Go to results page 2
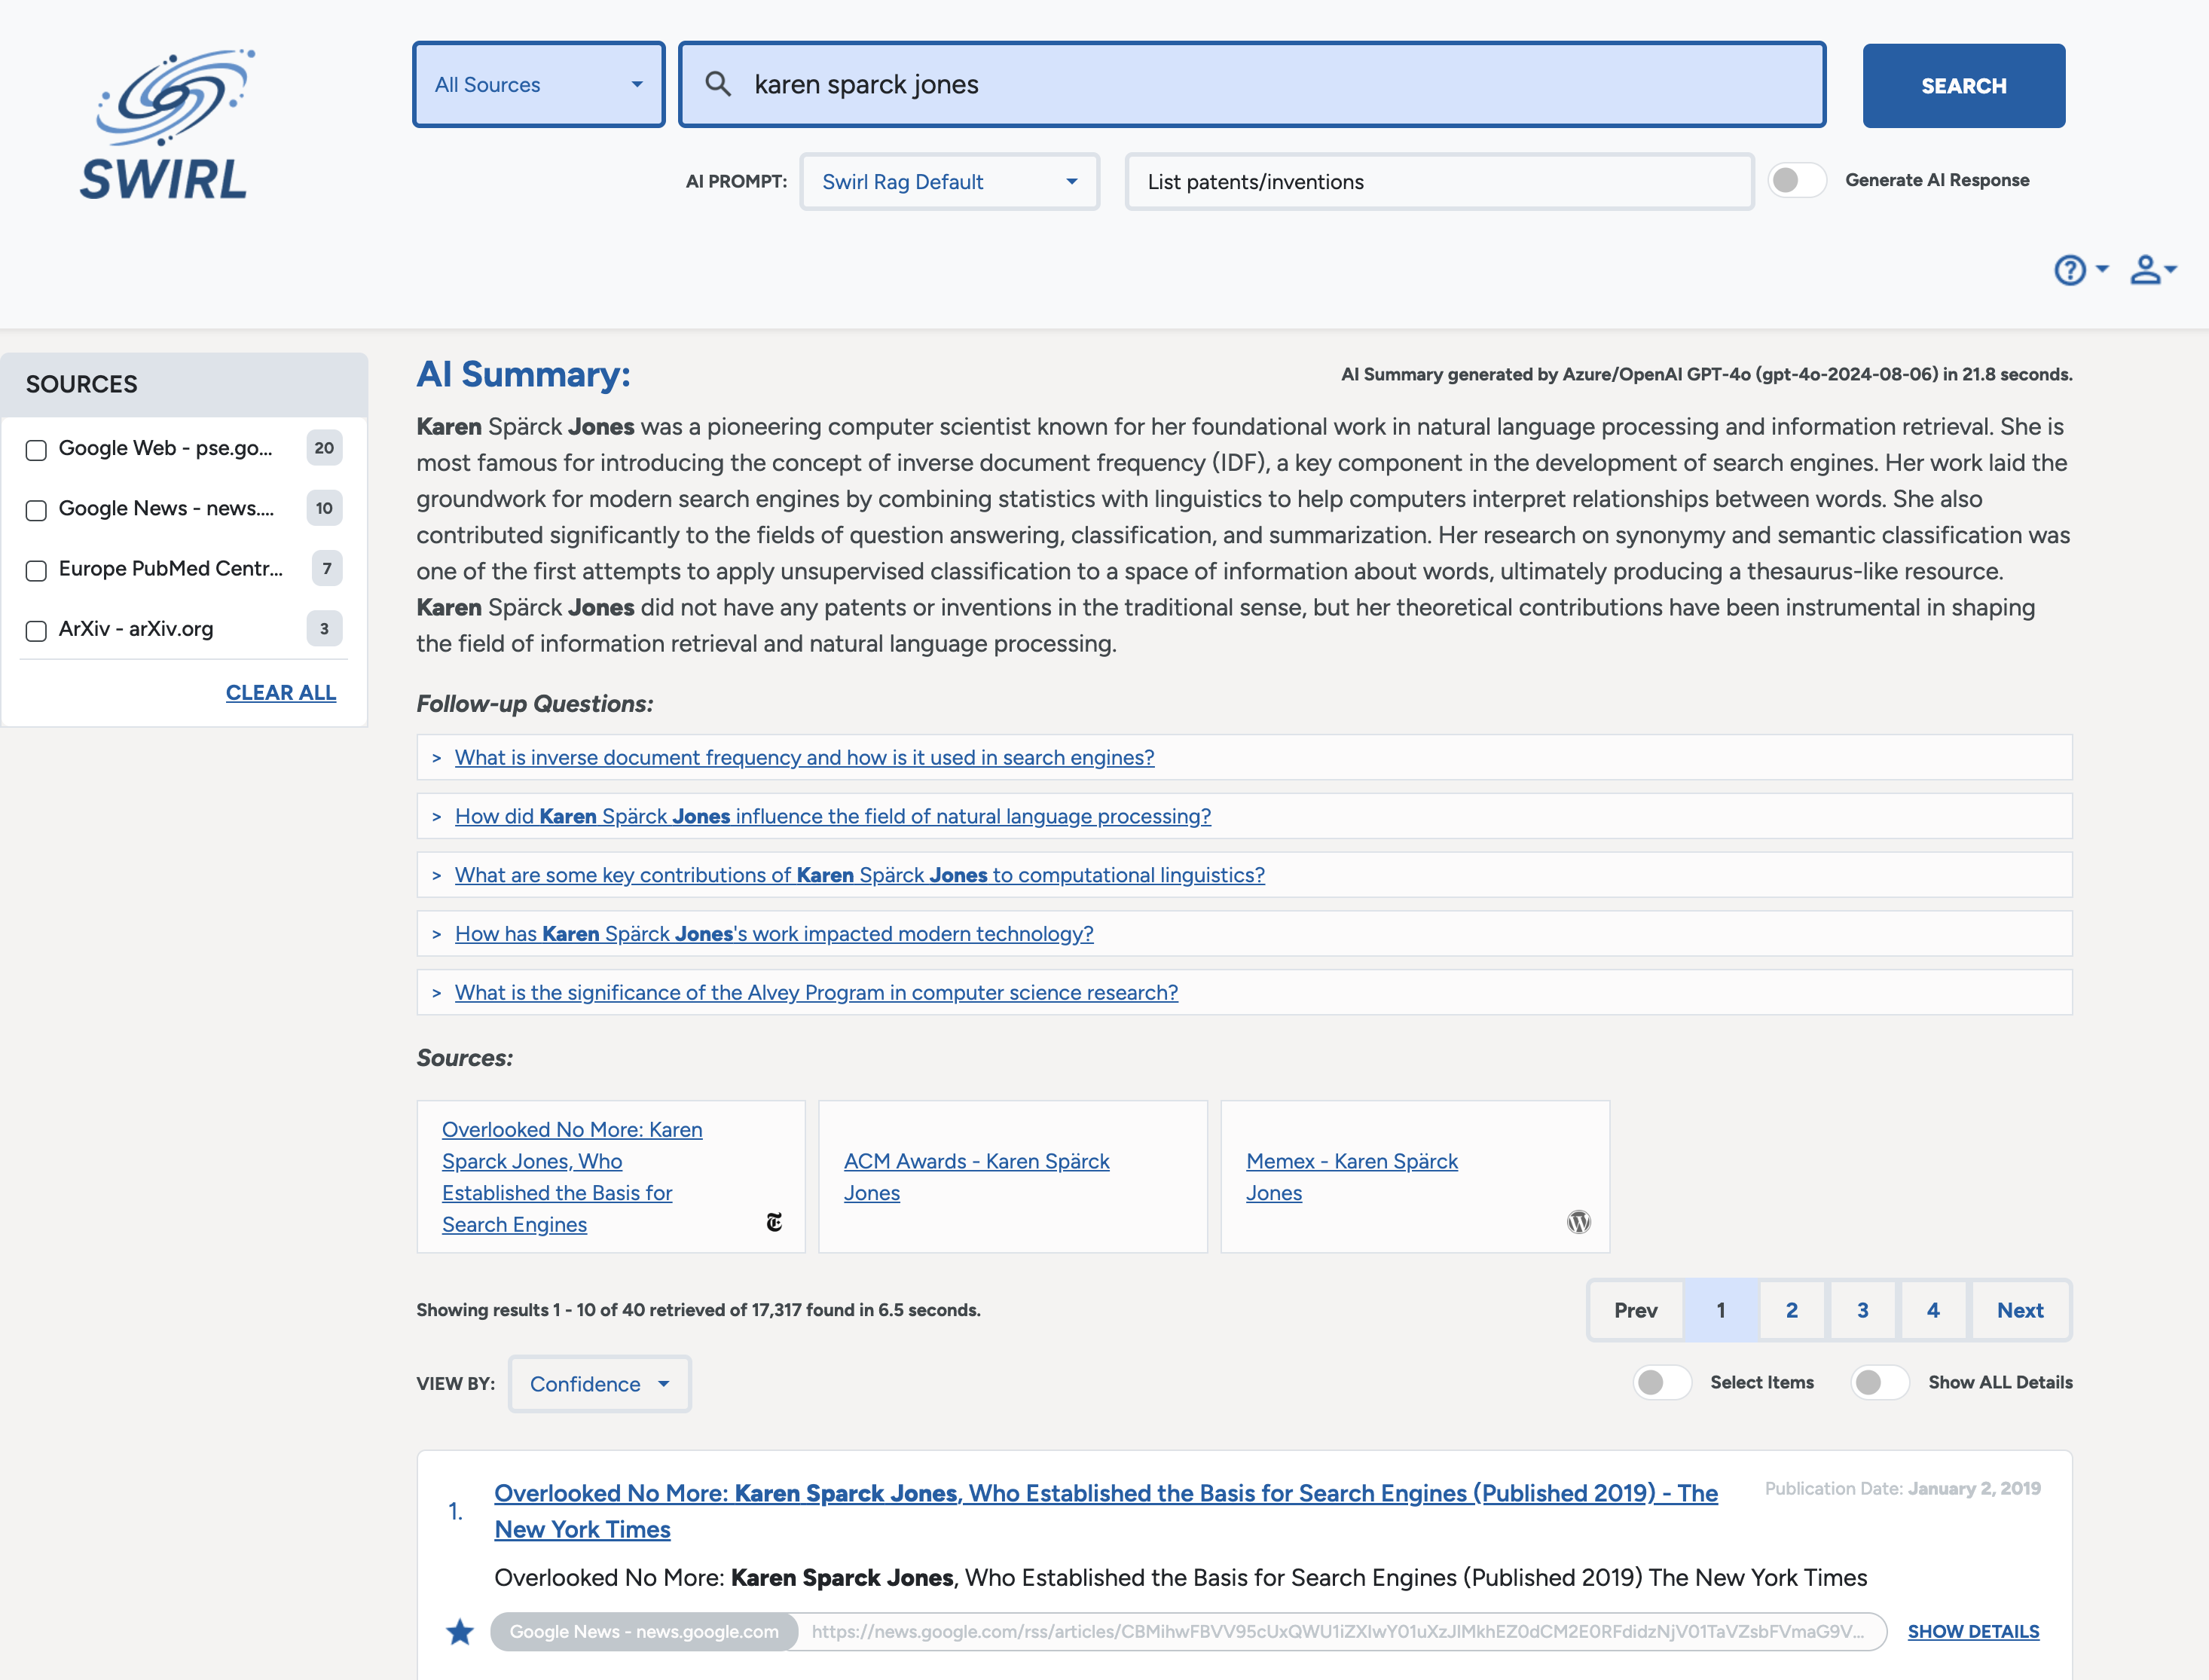The height and width of the screenshot is (1680, 2209). (x=1792, y=1310)
